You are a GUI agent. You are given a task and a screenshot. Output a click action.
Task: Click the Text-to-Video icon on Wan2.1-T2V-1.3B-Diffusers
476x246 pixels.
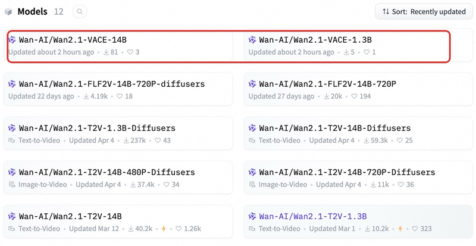(x=12, y=140)
